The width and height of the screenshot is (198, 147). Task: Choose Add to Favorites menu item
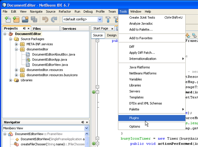click(x=152, y=38)
